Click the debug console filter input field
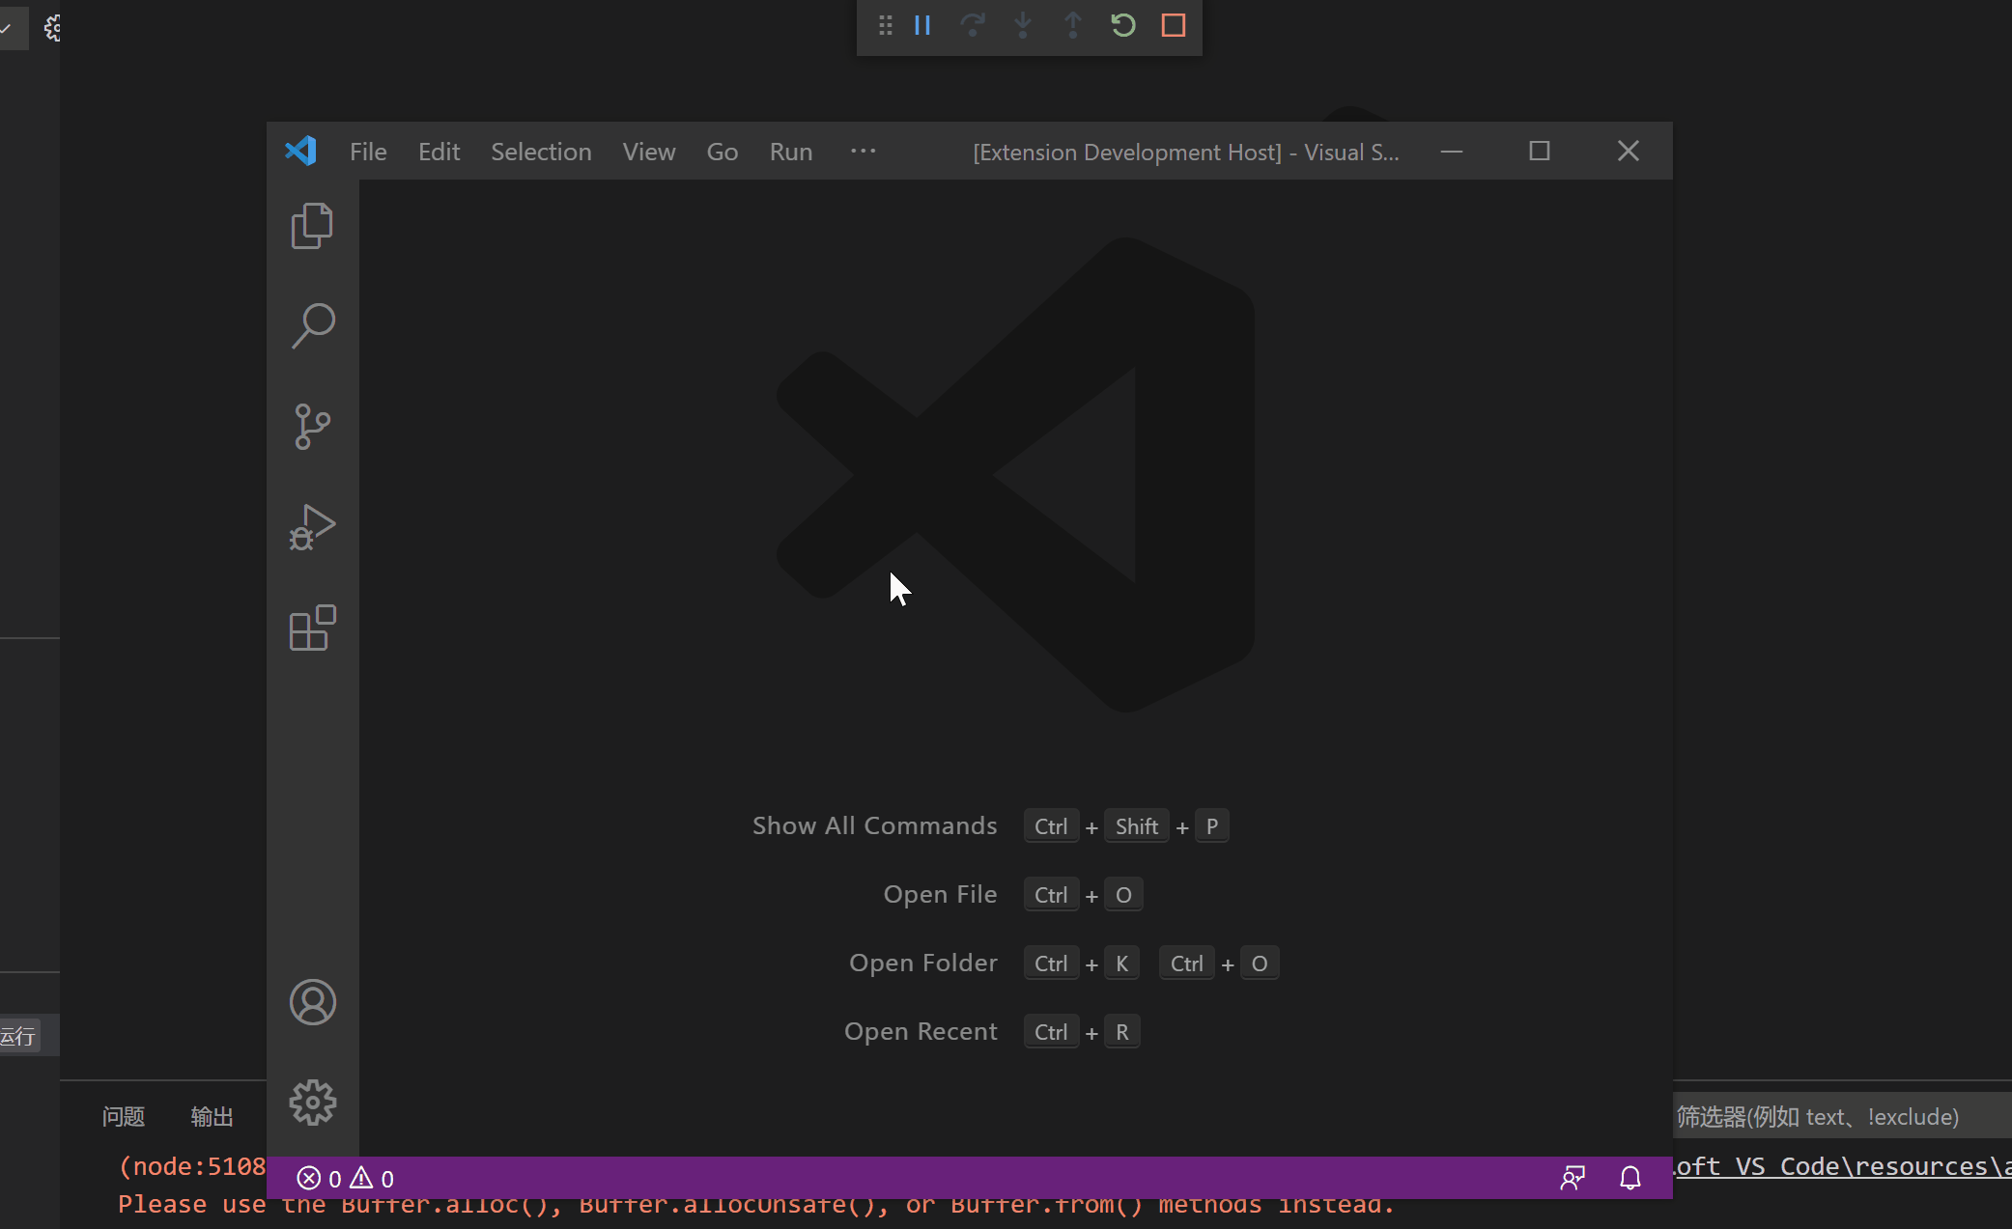The height and width of the screenshot is (1229, 2012). pyautogui.click(x=1841, y=1117)
